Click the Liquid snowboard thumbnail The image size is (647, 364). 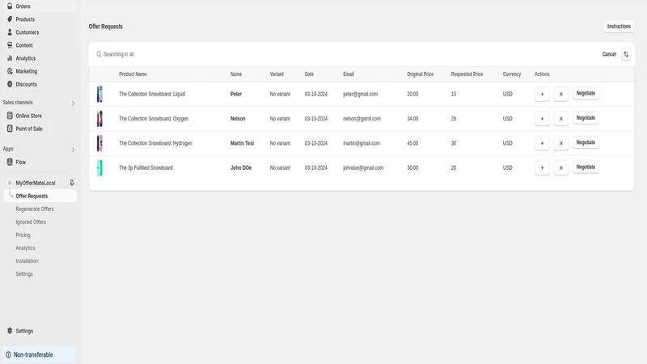point(99,94)
